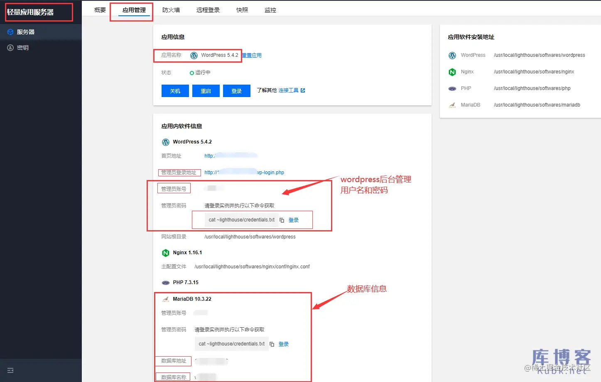Image resolution: width=601 pixels, height=382 pixels.
Task: Open the 概要 tab
Action: coord(100,10)
